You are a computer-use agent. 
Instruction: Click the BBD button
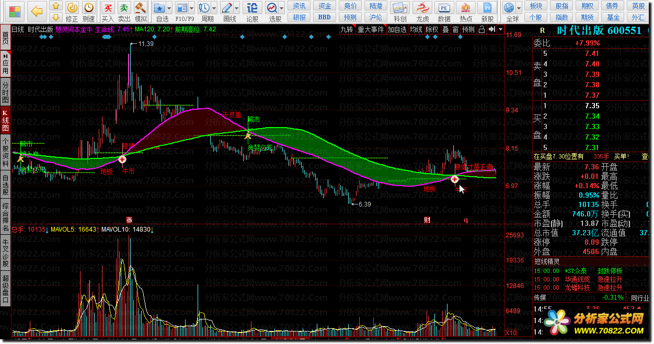coord(325,17)
